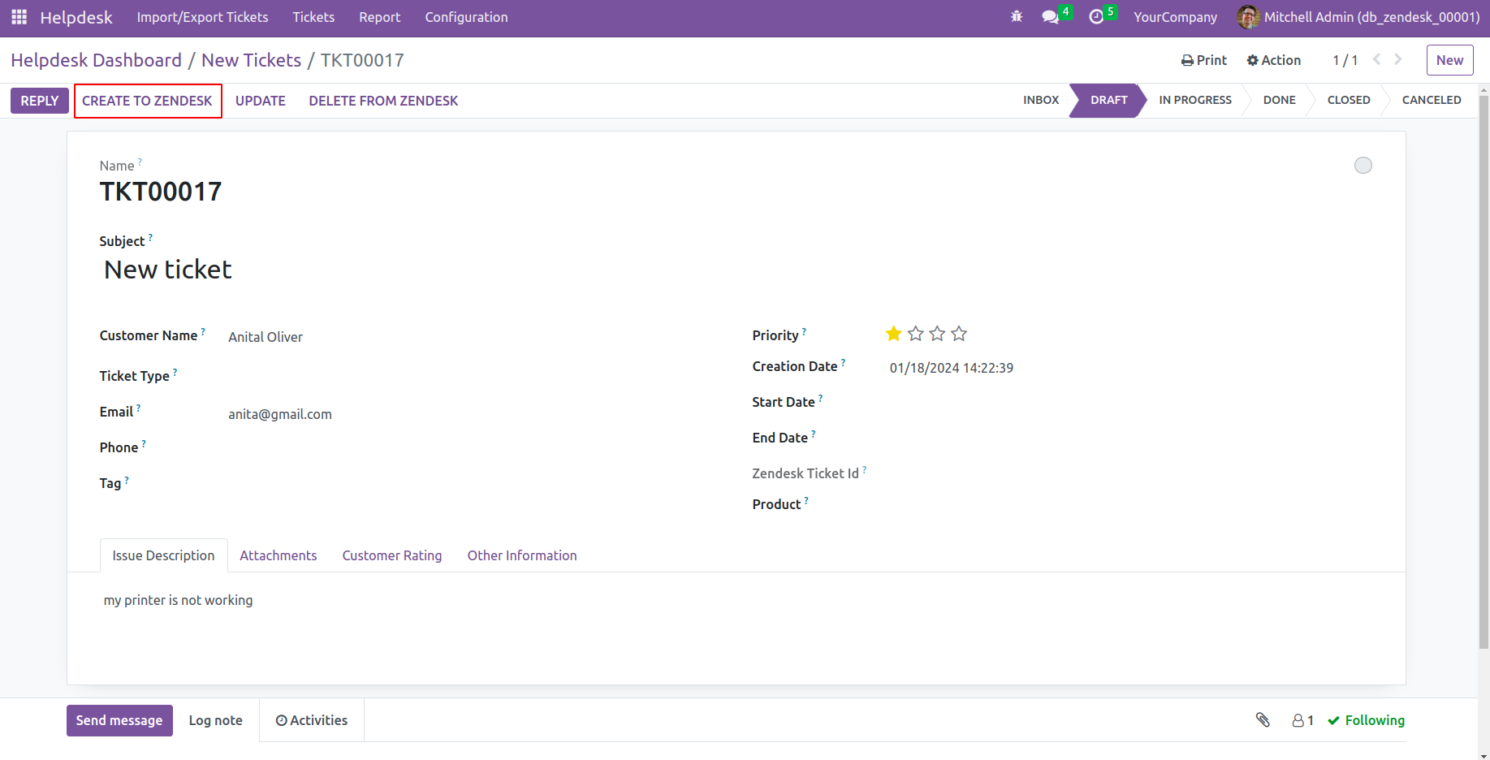Click the REPLY button
The image size is (1490, 760).
(40, 101)
